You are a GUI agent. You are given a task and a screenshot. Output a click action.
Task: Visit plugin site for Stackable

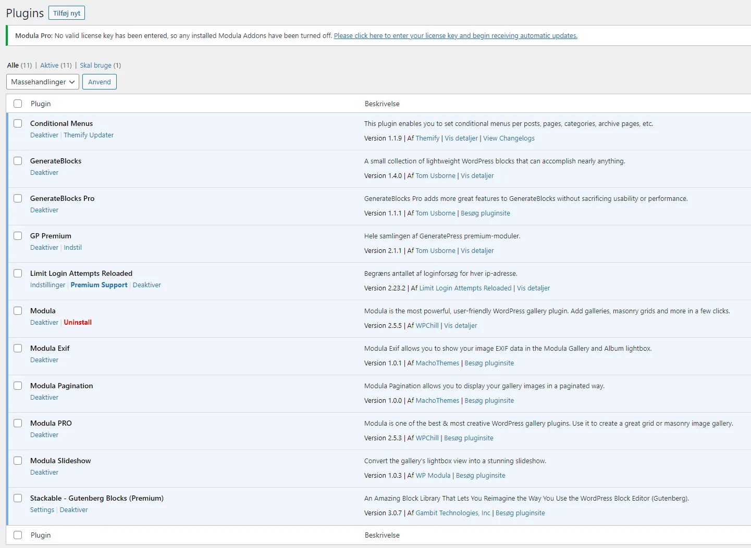(x=520, y=513)
